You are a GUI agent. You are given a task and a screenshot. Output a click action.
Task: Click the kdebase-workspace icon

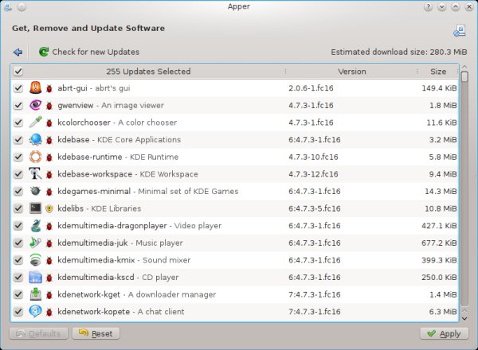click(x=35, y=174)
